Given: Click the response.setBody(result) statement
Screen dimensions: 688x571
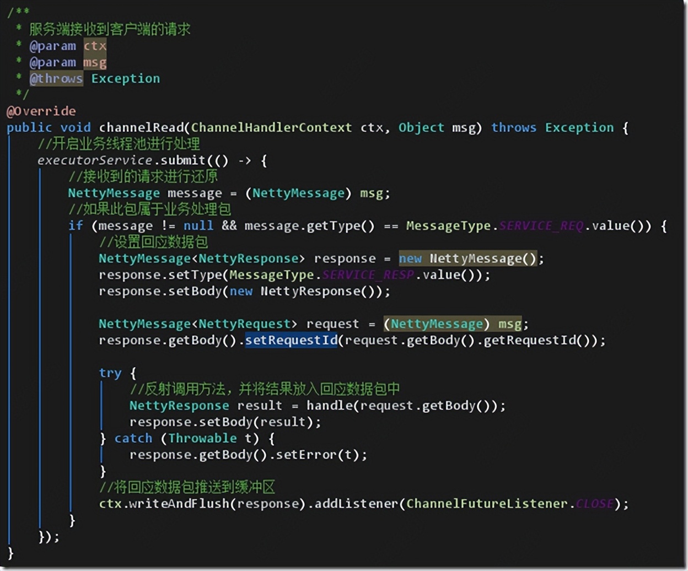Looking at the screenshot, I should coord(225,422).
